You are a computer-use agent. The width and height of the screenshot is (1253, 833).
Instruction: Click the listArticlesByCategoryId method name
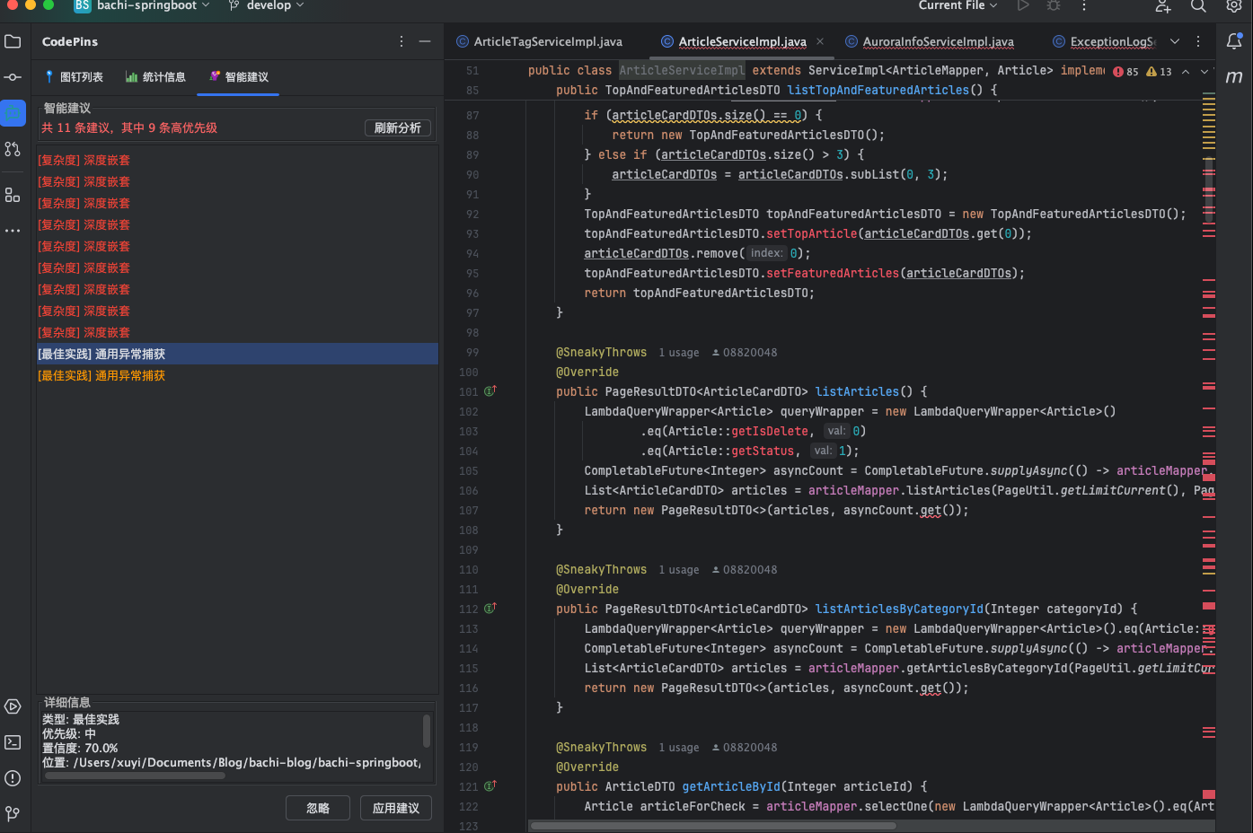coord(900,609)
